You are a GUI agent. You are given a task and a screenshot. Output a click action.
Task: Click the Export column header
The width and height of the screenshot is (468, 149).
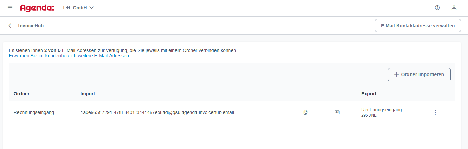pyautogui.click(x=369, y=94)
